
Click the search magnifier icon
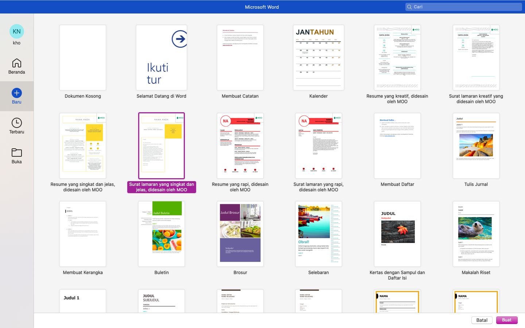(x=410, y=7)
